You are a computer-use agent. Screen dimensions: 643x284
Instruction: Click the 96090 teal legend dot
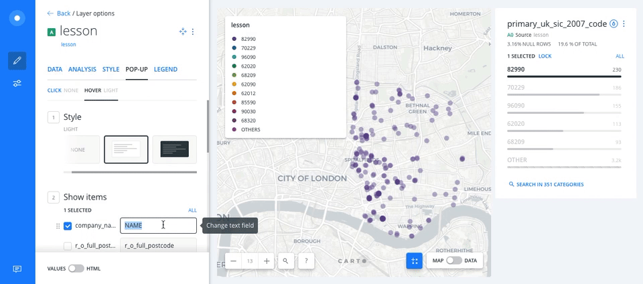tap(234, 57)
